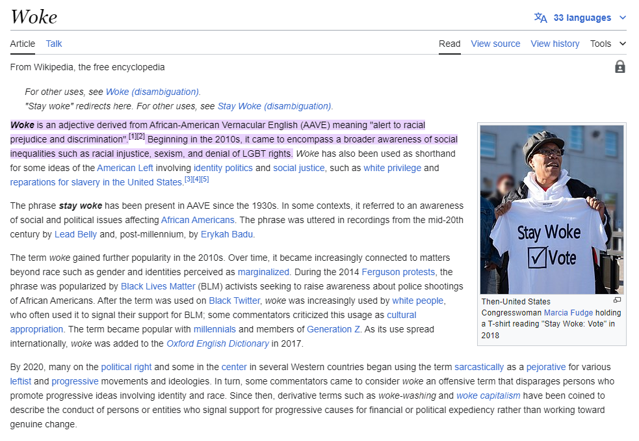Follow the American Left link
The image size is (639, 441).
pos(125,168)
